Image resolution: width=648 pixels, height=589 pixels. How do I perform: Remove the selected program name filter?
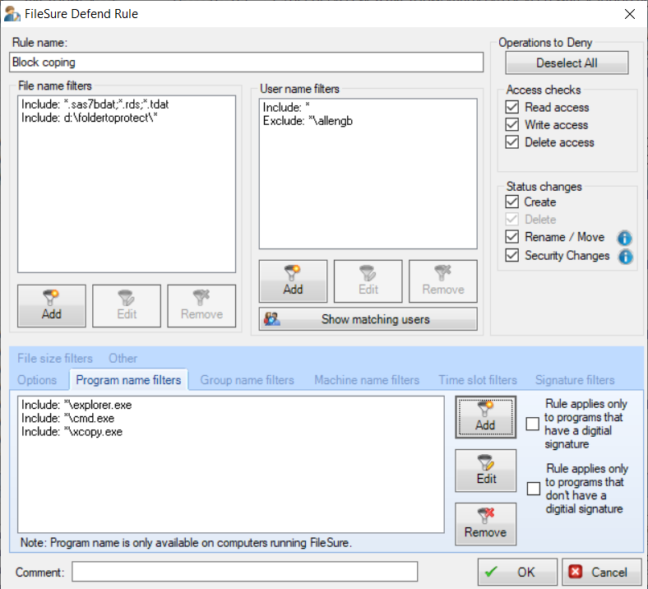click(x=485, y=524)
